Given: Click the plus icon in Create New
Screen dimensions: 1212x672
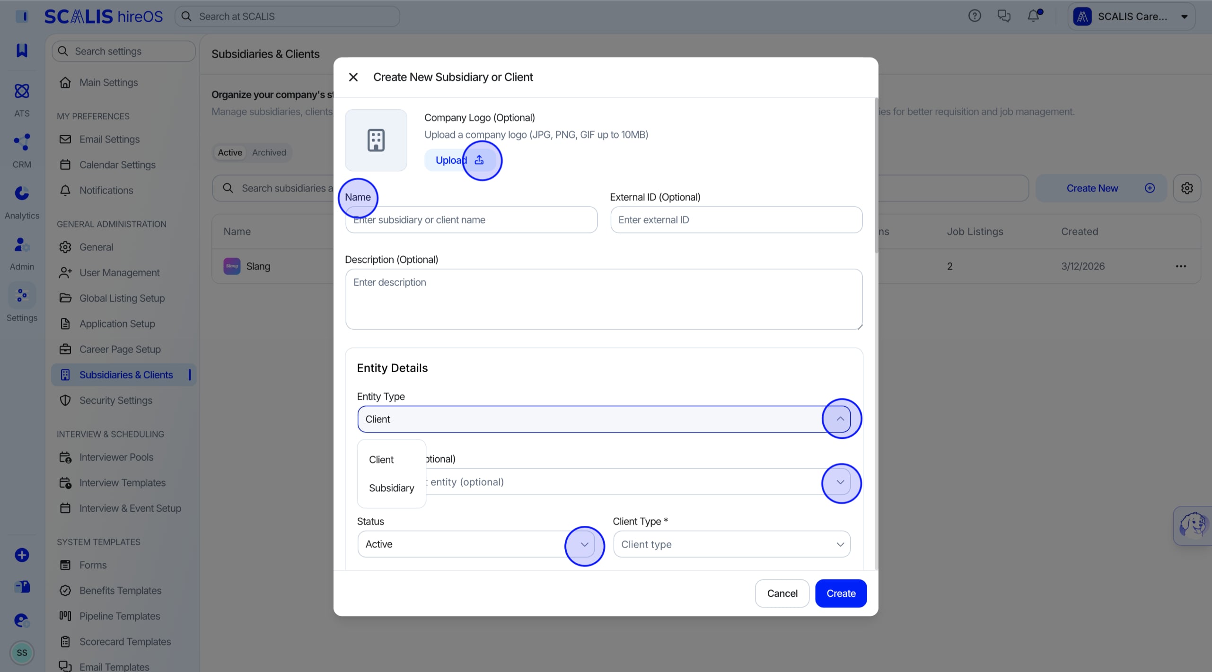Looking at the screenshot, I should [x=1150, y=188].
